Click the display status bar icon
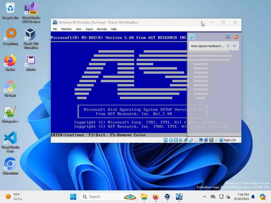Image resolution: width=271 pixels, height=203 pixels. 201,140
